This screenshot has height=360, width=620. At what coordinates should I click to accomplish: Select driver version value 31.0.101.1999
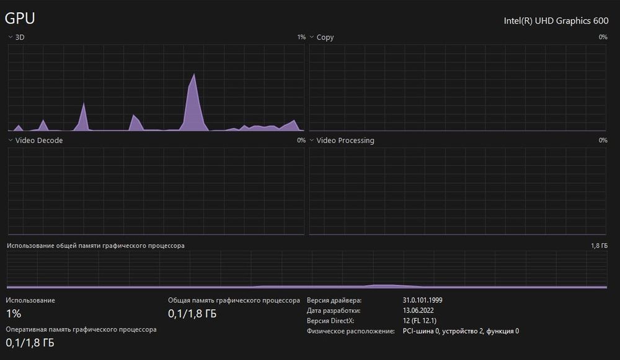[422, 300]
